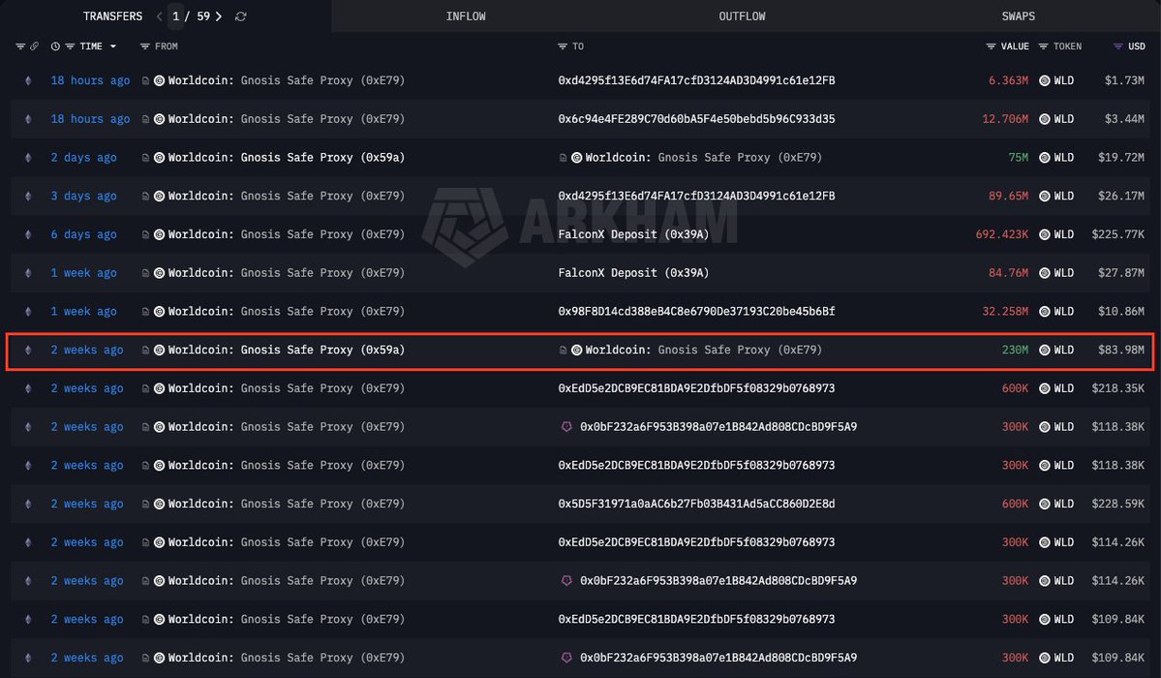This screenshot has width=1161, height=678.
Task: Go to the previous transfers page
Action: click(x=159, y=16)
